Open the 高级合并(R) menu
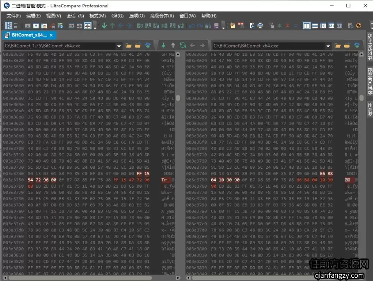 [x=162, y=16]
